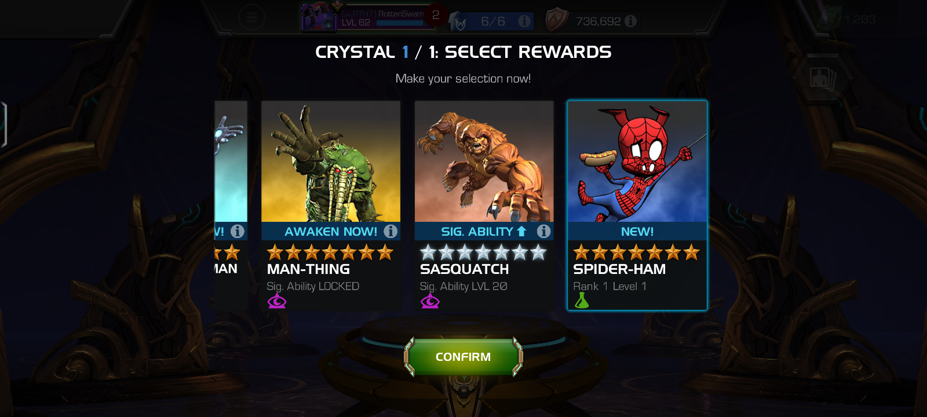Open info icon beside 736,692 gold
Screen dimensions: 927x417
pyautogui.click(x=631, y=21)
